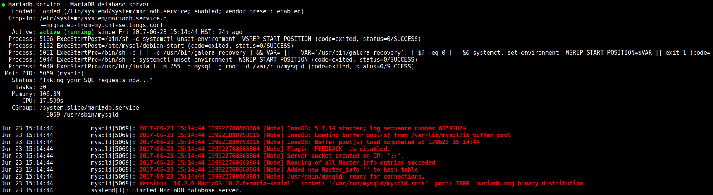
Task: Click the Main PID 5069 (mysqld) value
Action: click(62, 73)
